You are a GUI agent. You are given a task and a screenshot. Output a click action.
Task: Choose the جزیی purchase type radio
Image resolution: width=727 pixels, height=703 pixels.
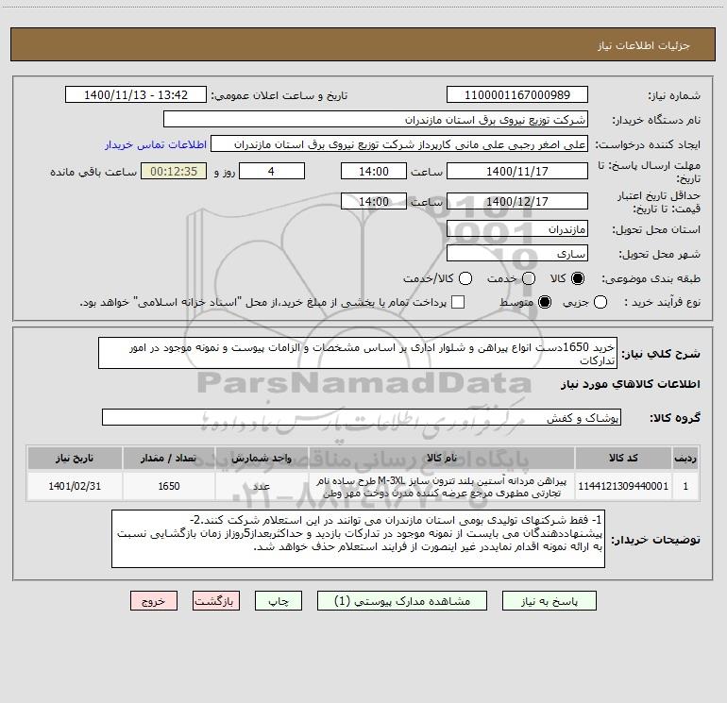click(600, 302)
